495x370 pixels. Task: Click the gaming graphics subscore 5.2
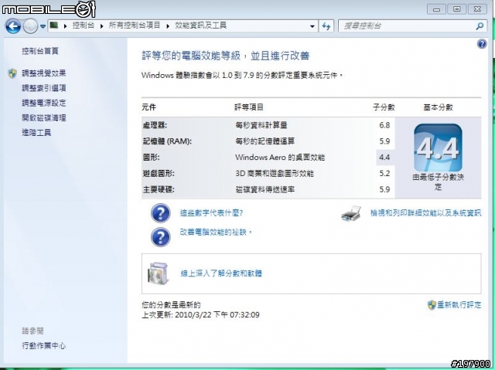coord(384,174)
